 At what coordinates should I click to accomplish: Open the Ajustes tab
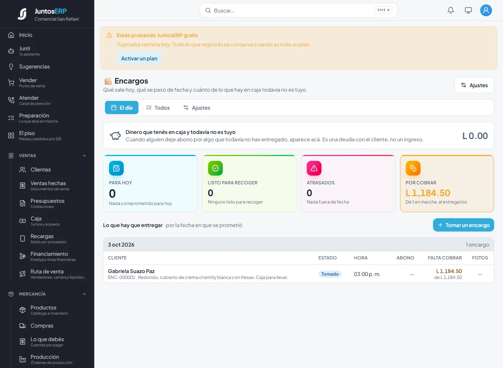[197, 107]
